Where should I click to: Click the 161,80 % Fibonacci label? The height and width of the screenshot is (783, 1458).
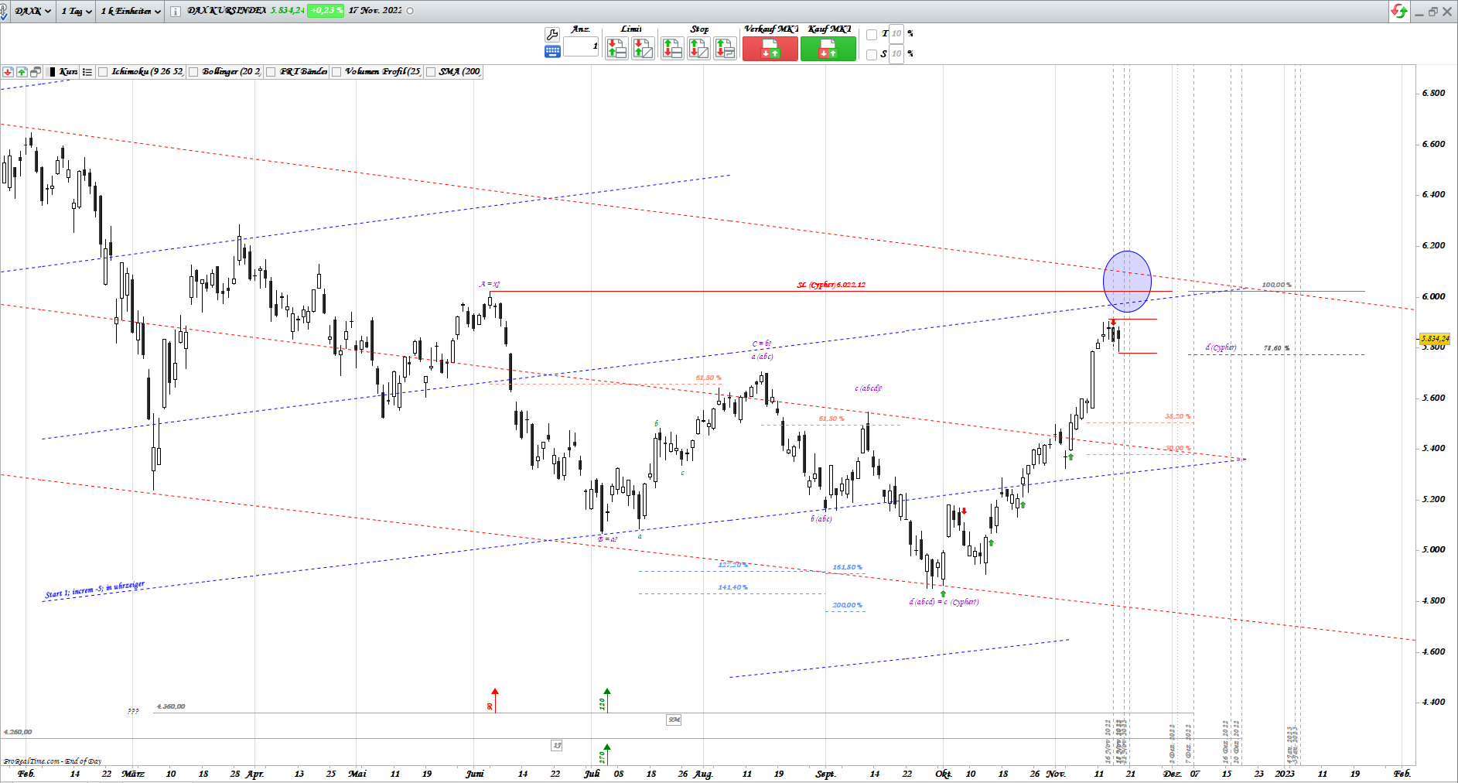click(x=847, y=567)
